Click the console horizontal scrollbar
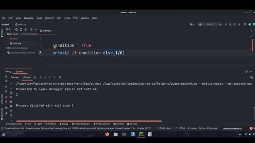255x143 pixels. pos(89,121)
